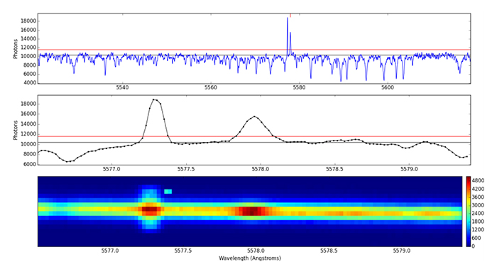Screen dimensions: 497x274
Task: Click the 5578.5 label under the heatmap
Action: click(x=328, y=251)
